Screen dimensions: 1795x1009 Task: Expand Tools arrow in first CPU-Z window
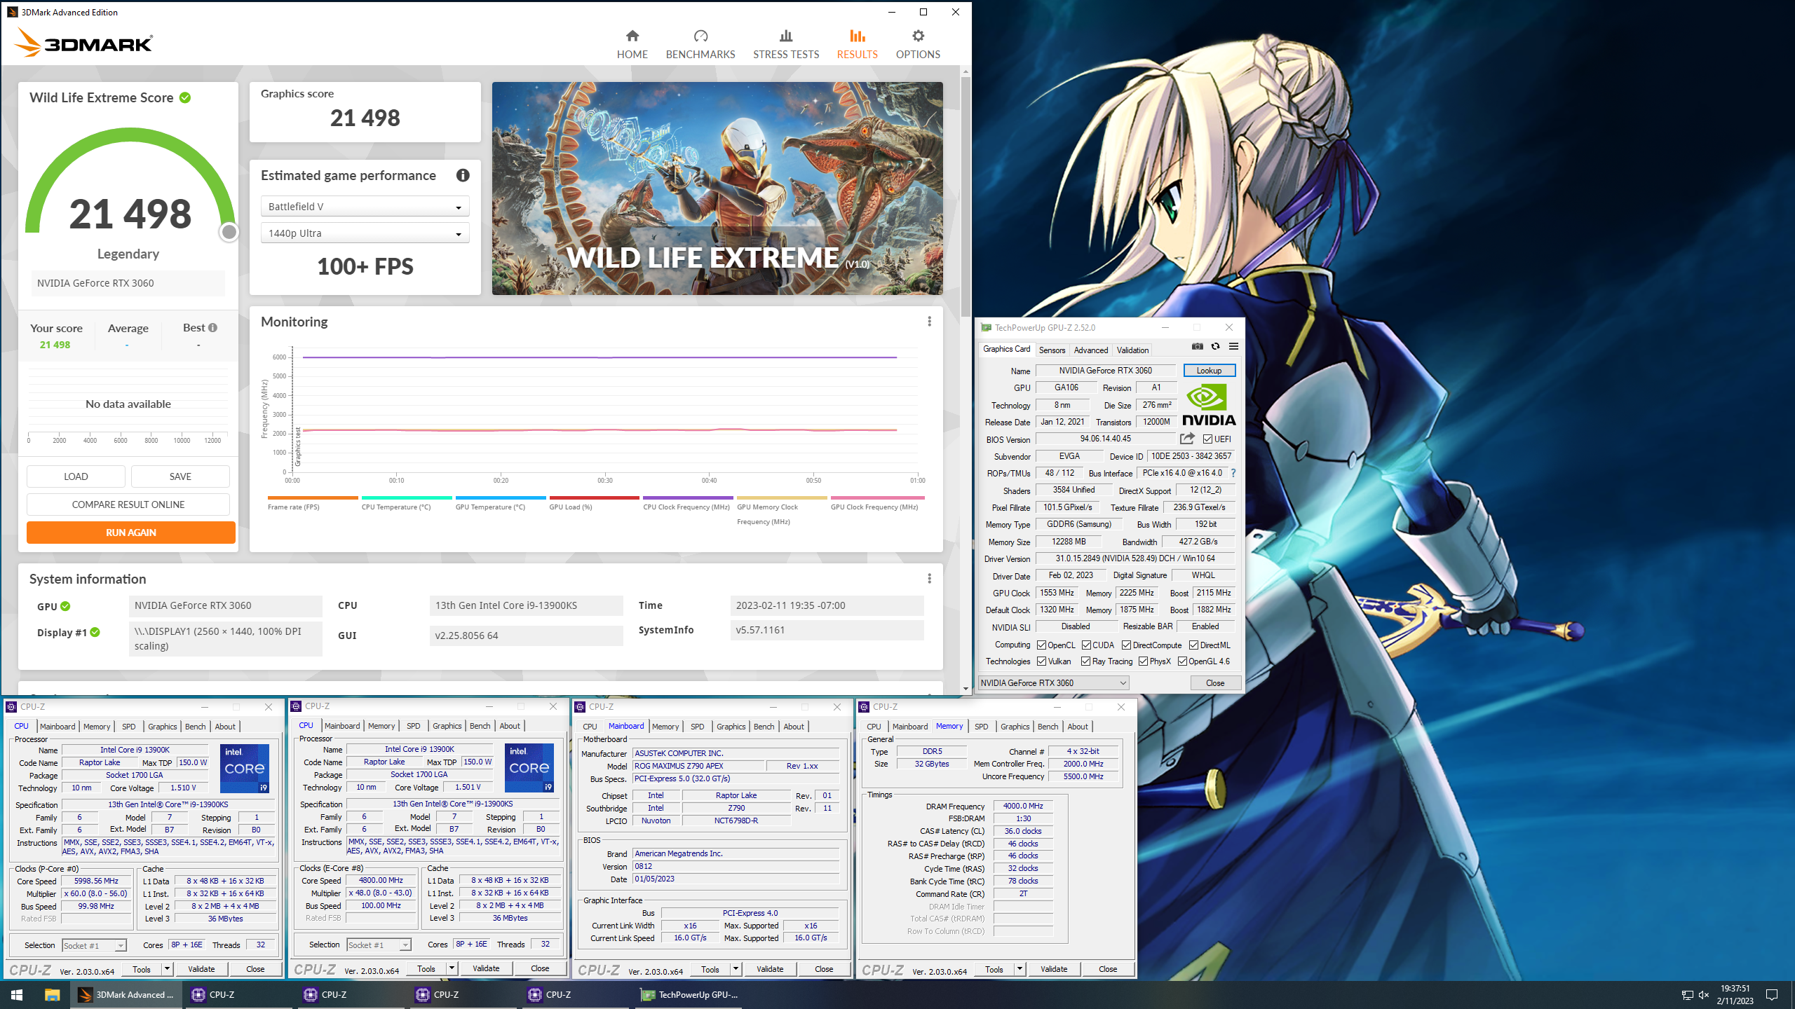tap(167, 969)
